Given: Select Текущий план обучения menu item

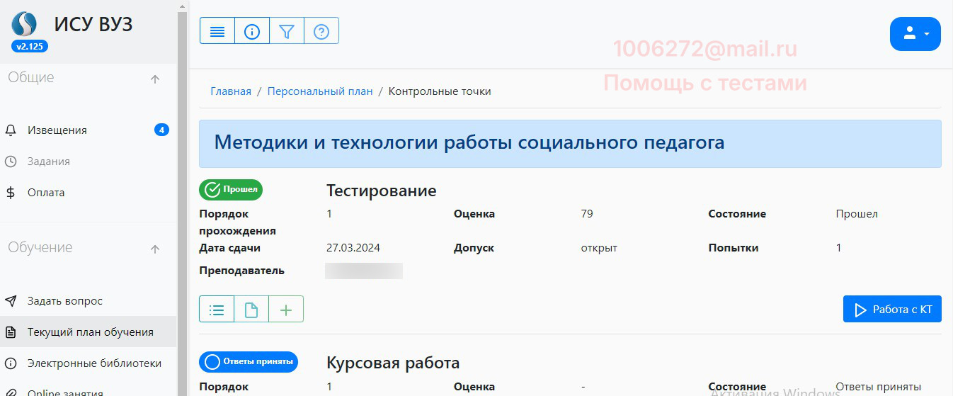Looking at the screenshot, I should (90, 332).
